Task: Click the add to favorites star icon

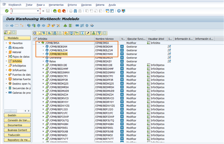Action: point(66,33)
